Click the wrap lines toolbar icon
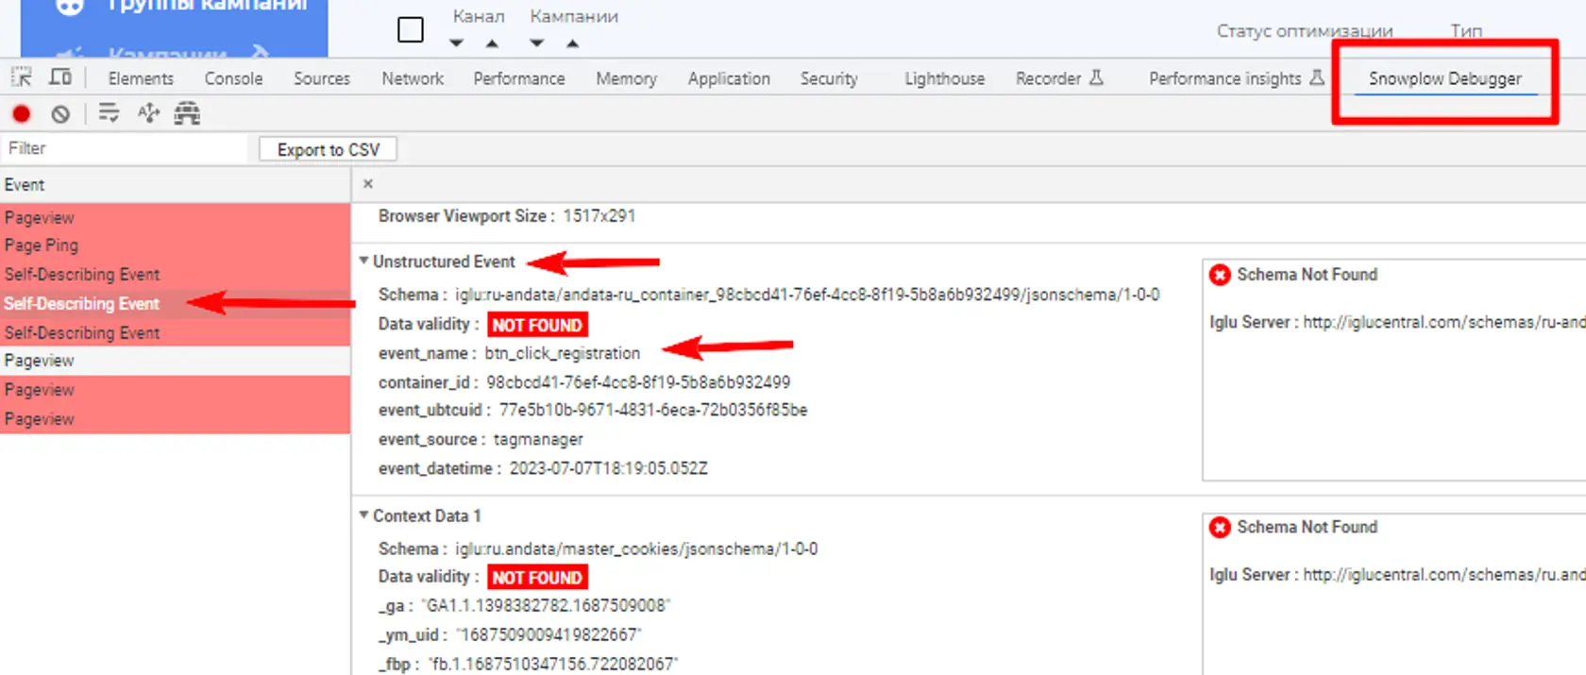Viewport: 1586px width, 675px height. point(109,114)
